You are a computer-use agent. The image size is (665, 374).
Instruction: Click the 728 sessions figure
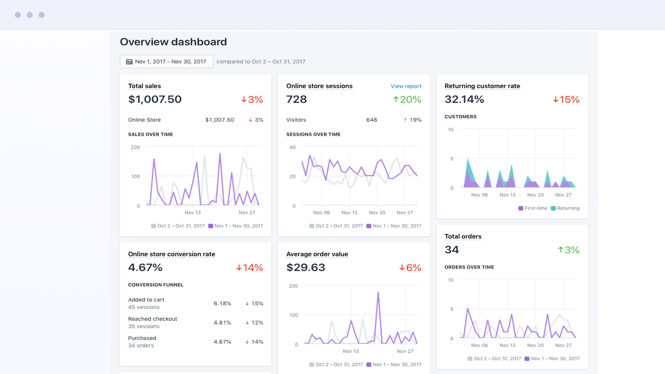click(297, 99)
